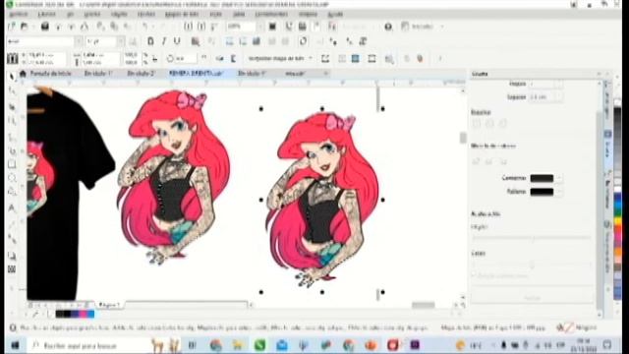Open the font name dropdown
The width and height of the screenshot is (629, 354).
pos(79,41)
